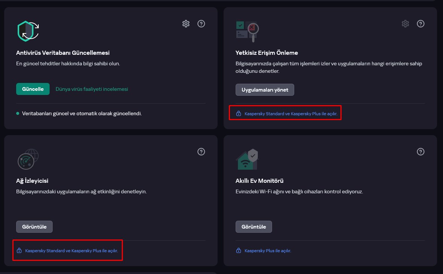Click the Yetkisiz Erişim Önleme settings gear
This screenshot has height=274, width=443.
(x=405, y=24)
